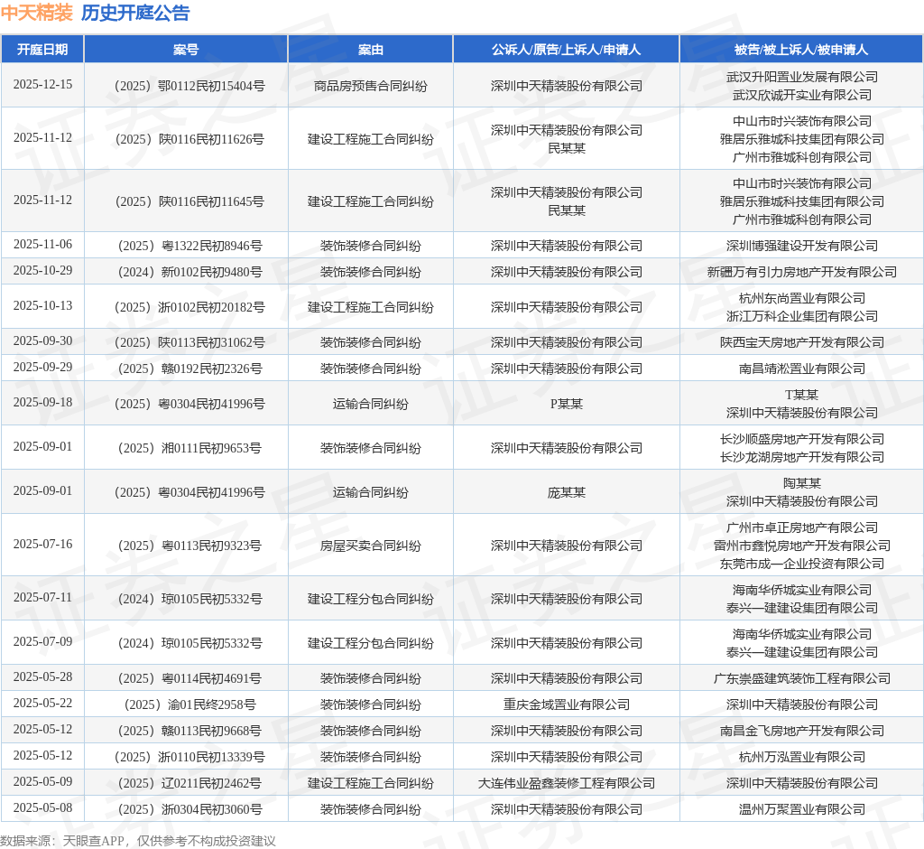Click case number 湘0111民初9653号
This screenshot has height=849, width=924.
[189, 448]
